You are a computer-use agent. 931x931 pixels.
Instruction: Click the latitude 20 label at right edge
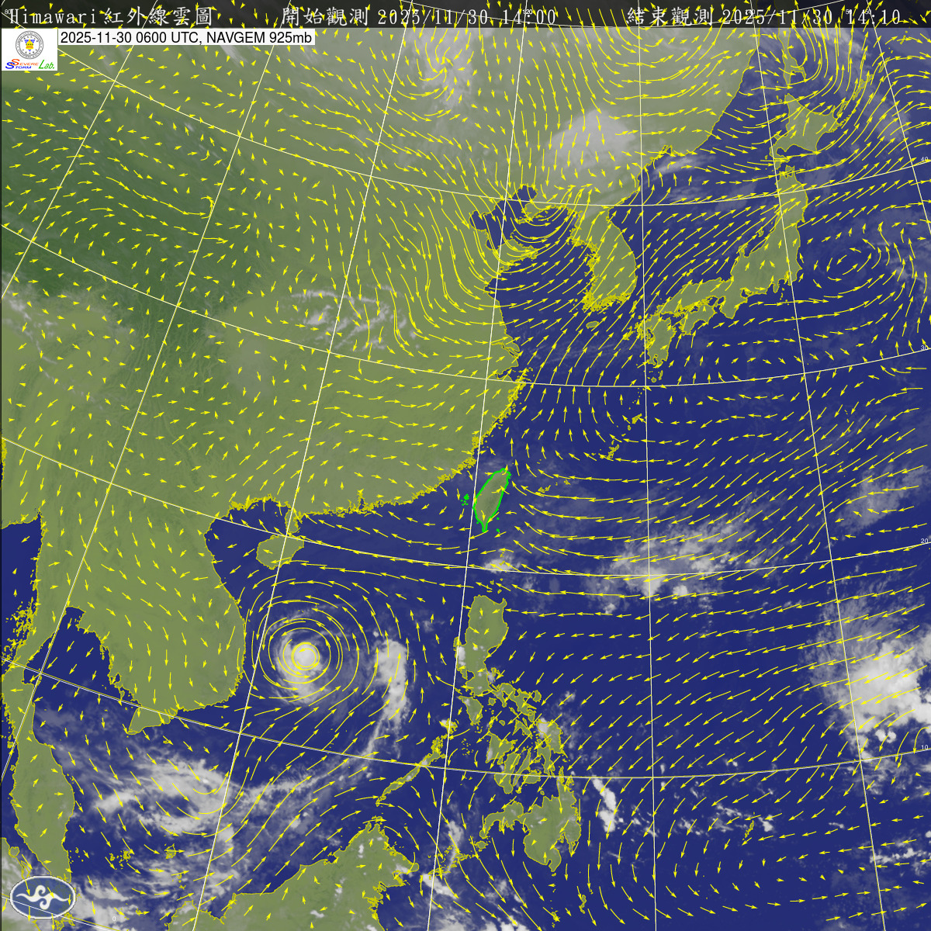923,541
